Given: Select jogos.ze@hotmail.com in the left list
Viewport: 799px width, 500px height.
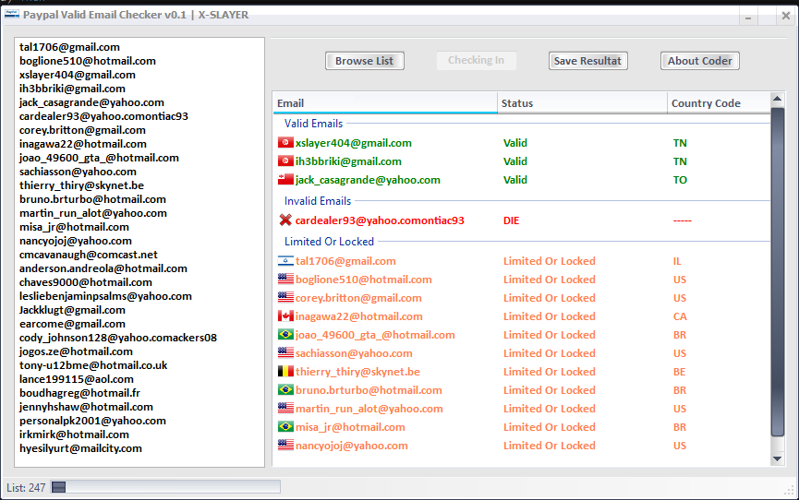Looking at the screenshot, I should point(76,351).
